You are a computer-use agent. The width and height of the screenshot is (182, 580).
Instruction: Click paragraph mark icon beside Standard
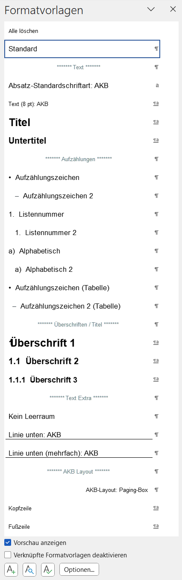pyautogui.click(x=156, y=49)
